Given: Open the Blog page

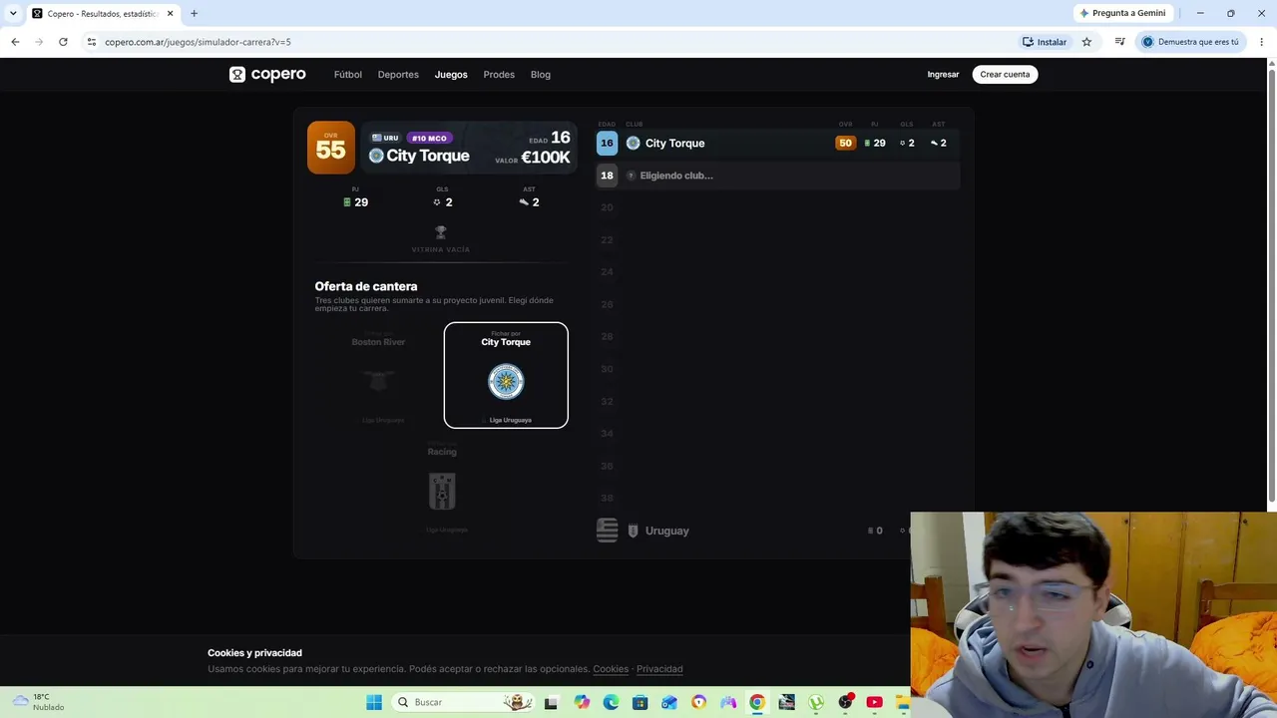Looking at the screenshot, I should (x=541, y=75).
